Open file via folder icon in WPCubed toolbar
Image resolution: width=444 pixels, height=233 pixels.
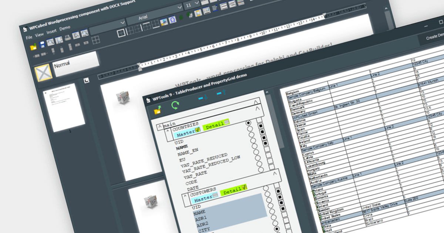[x=34, y=46]
